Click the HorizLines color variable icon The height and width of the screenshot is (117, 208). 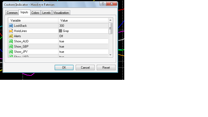click(11, 31)
